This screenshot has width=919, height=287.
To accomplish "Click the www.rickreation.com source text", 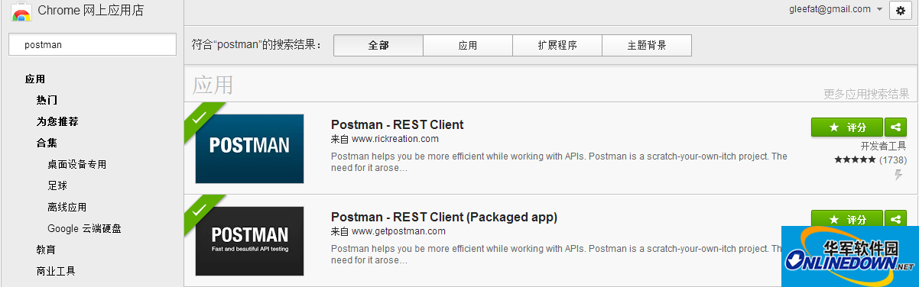I will tap(395, 139).
